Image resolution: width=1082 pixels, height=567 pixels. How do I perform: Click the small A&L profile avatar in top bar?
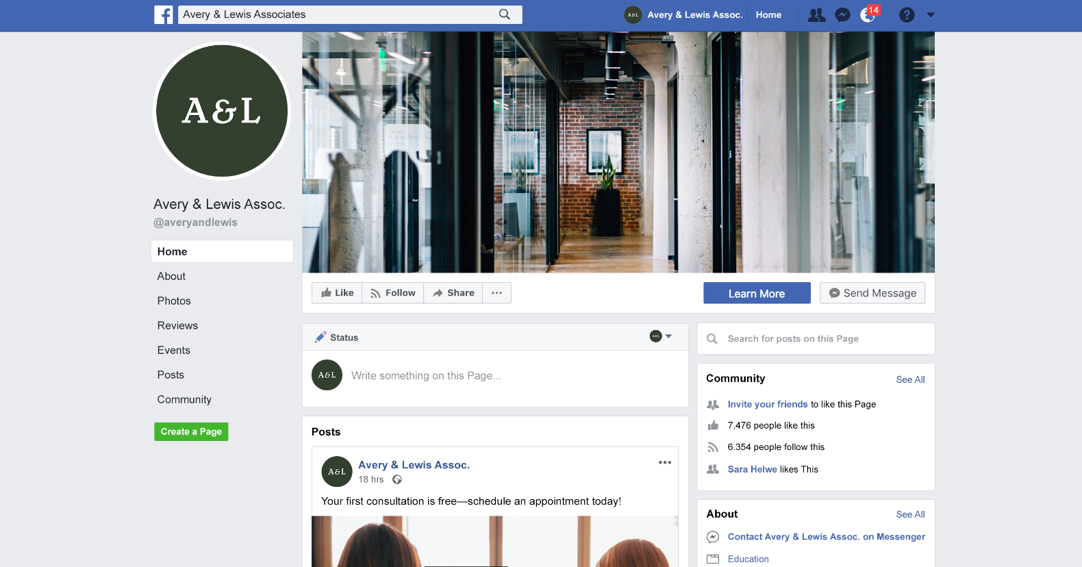coord(633,14)
